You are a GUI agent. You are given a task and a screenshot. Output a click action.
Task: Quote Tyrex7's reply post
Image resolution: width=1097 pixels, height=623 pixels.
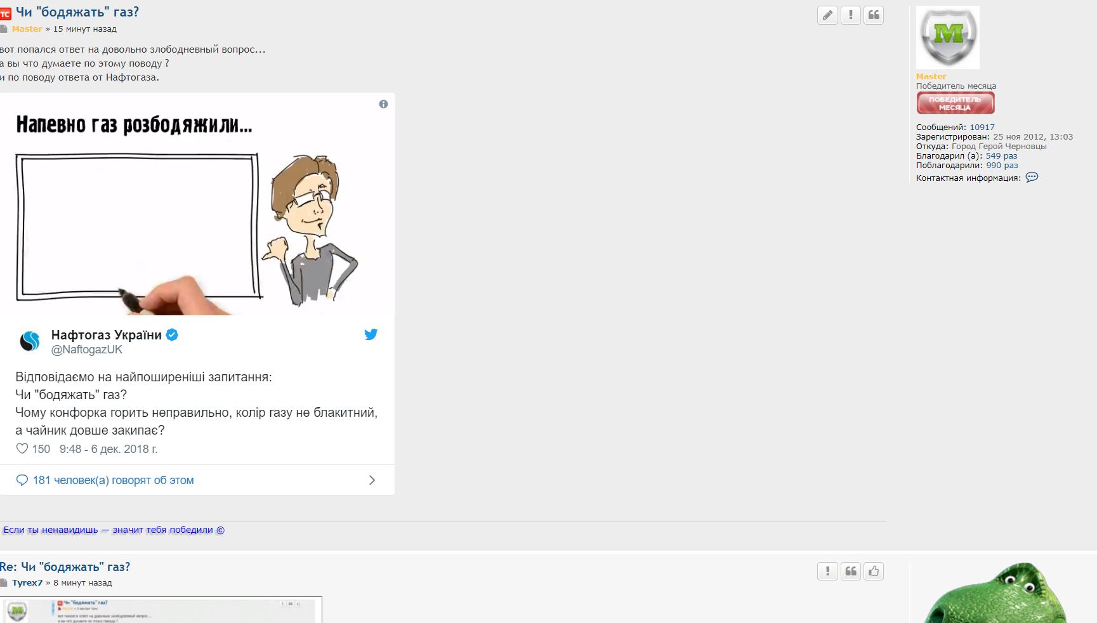850,572
